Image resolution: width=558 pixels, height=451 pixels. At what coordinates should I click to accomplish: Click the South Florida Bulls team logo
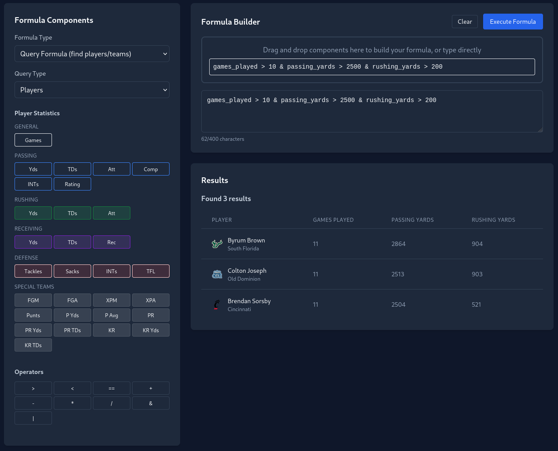coord(217,244)
